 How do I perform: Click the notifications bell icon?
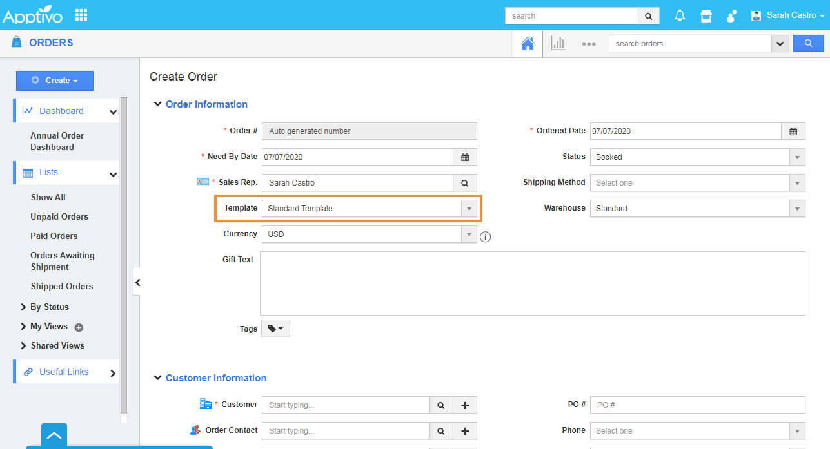(680, 15)
